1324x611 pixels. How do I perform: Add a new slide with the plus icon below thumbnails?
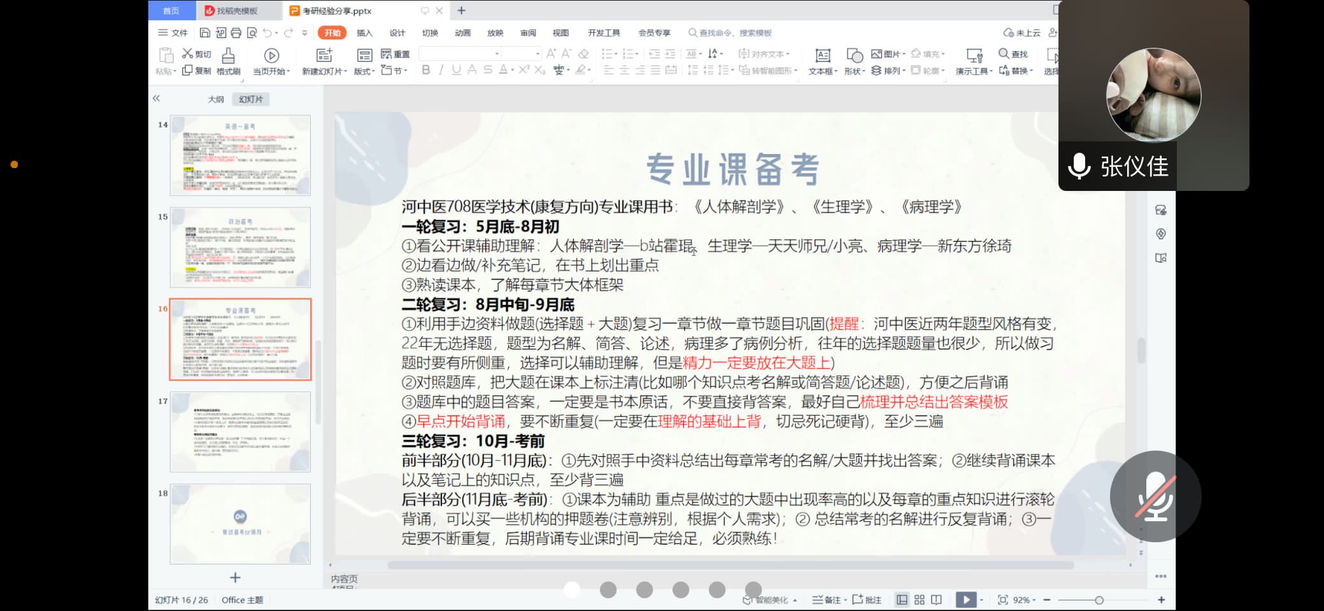click(x=235, y=577)
